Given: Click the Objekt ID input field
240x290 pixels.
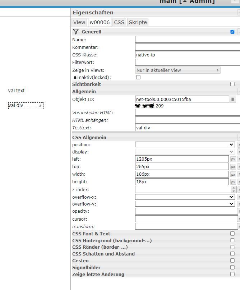Looking at the screenshot, I should 182,99.
